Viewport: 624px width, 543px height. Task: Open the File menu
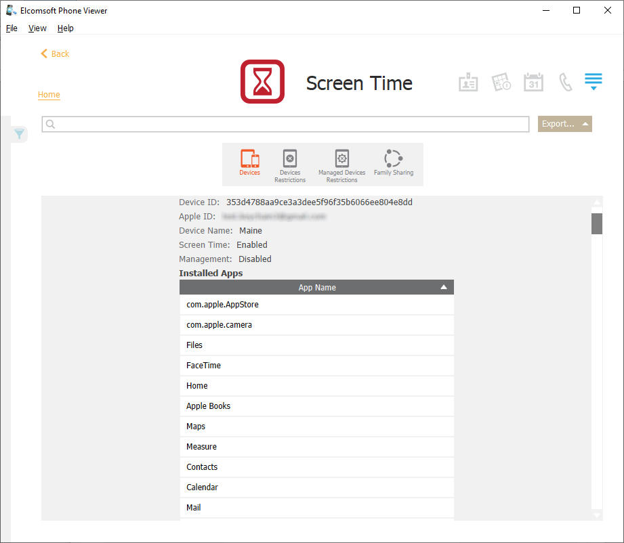click(x=12, y=28)
